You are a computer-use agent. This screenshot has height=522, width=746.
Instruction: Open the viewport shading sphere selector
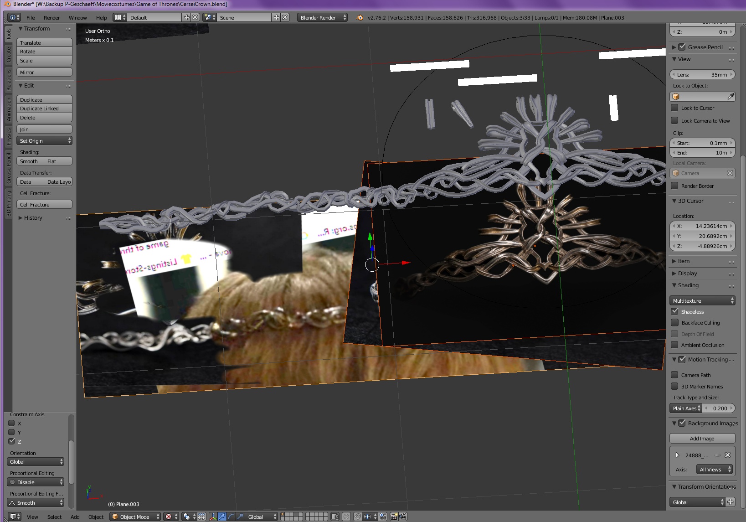click(170, 517)
